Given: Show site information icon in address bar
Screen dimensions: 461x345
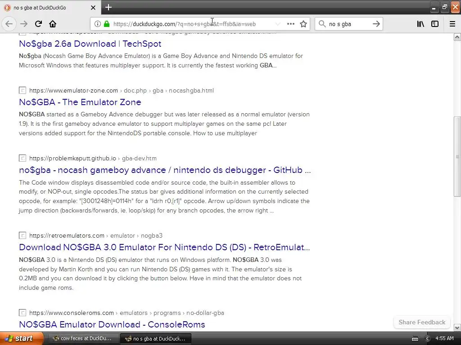Looking at the screenshot, I should point(98,24).
